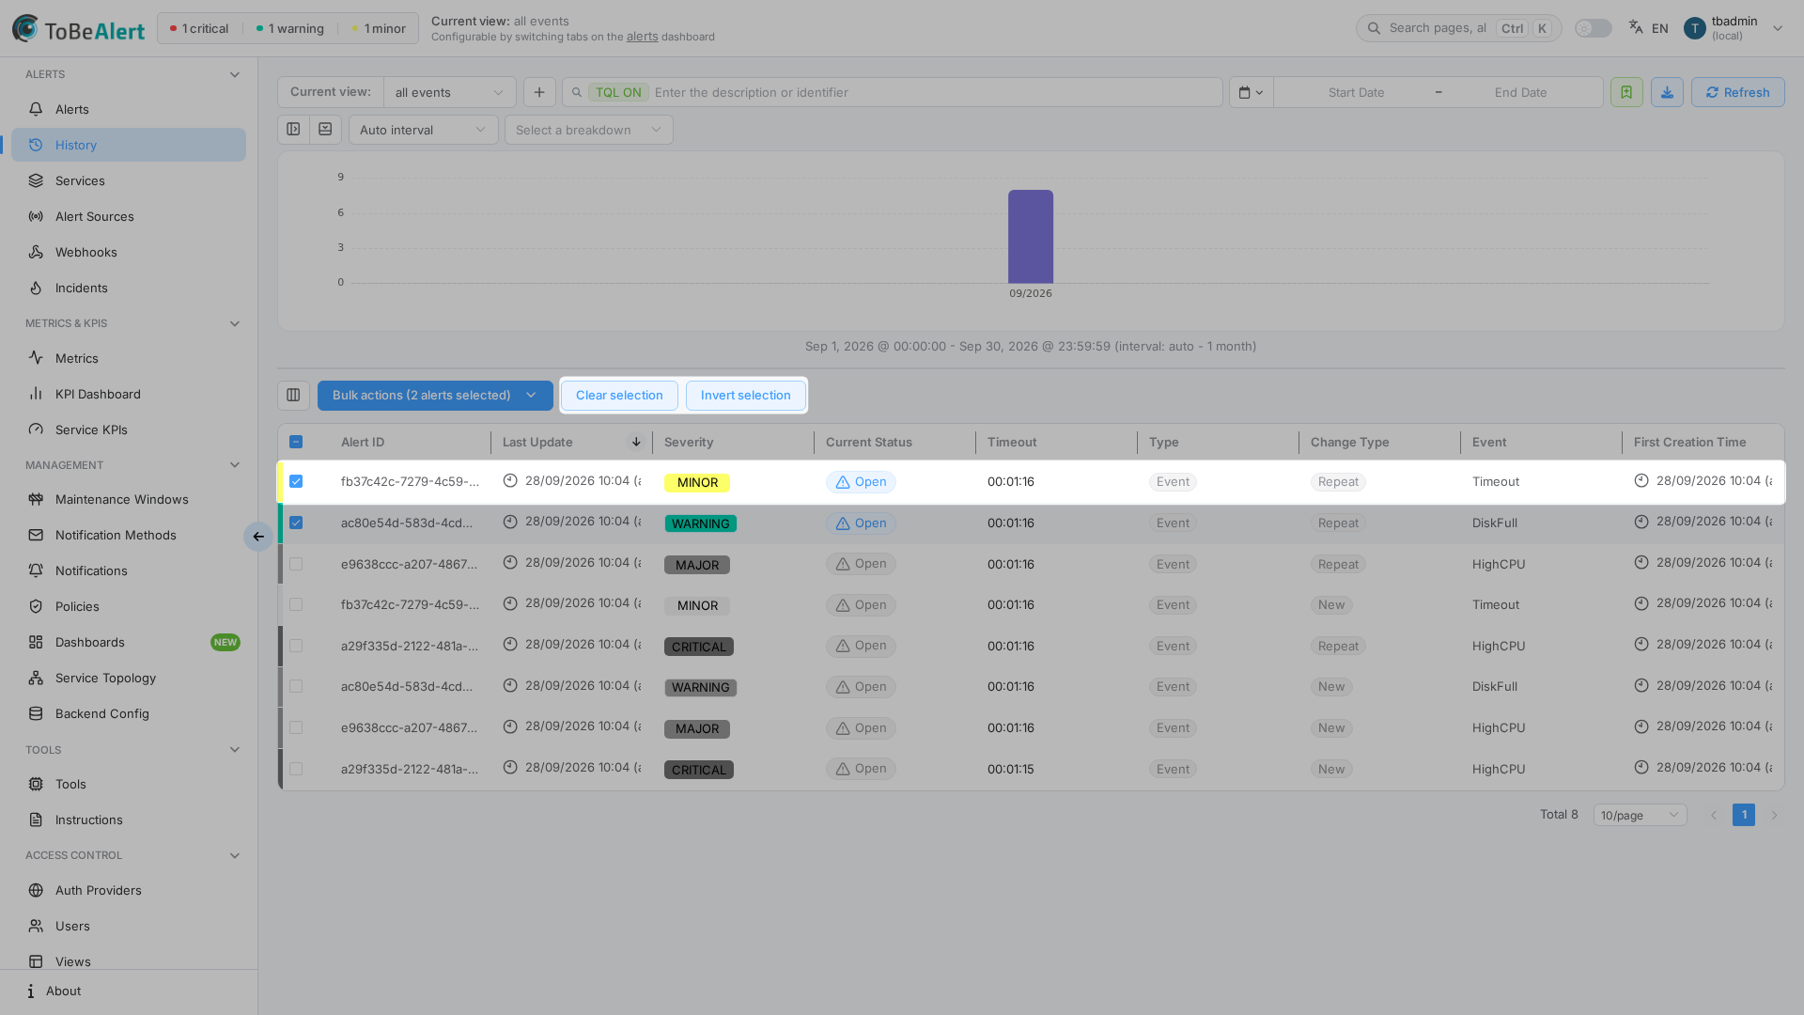Screen dimensions: 1804x1015
Task: Open the tbadmin user menu chevron
Action: click(1777, 28)
